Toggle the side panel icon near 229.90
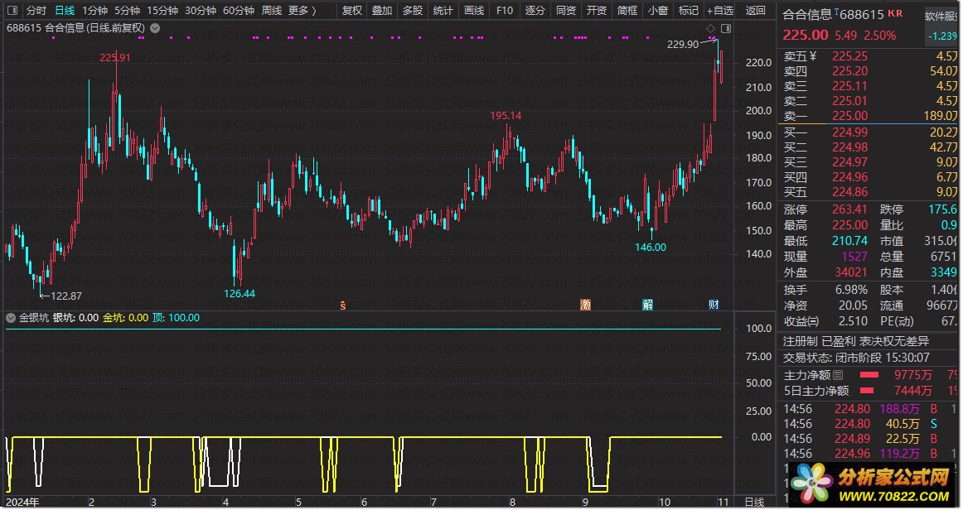963x510 pixels. point(726,28)
